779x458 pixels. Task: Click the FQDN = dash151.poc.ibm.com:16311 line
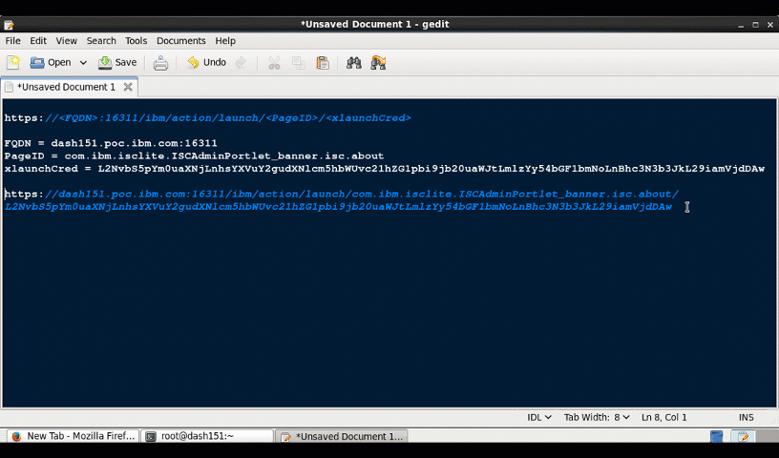(x=111, y=143)
